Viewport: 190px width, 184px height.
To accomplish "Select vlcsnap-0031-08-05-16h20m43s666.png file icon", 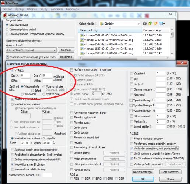I will pyautogui.click(x=82, y=35).
